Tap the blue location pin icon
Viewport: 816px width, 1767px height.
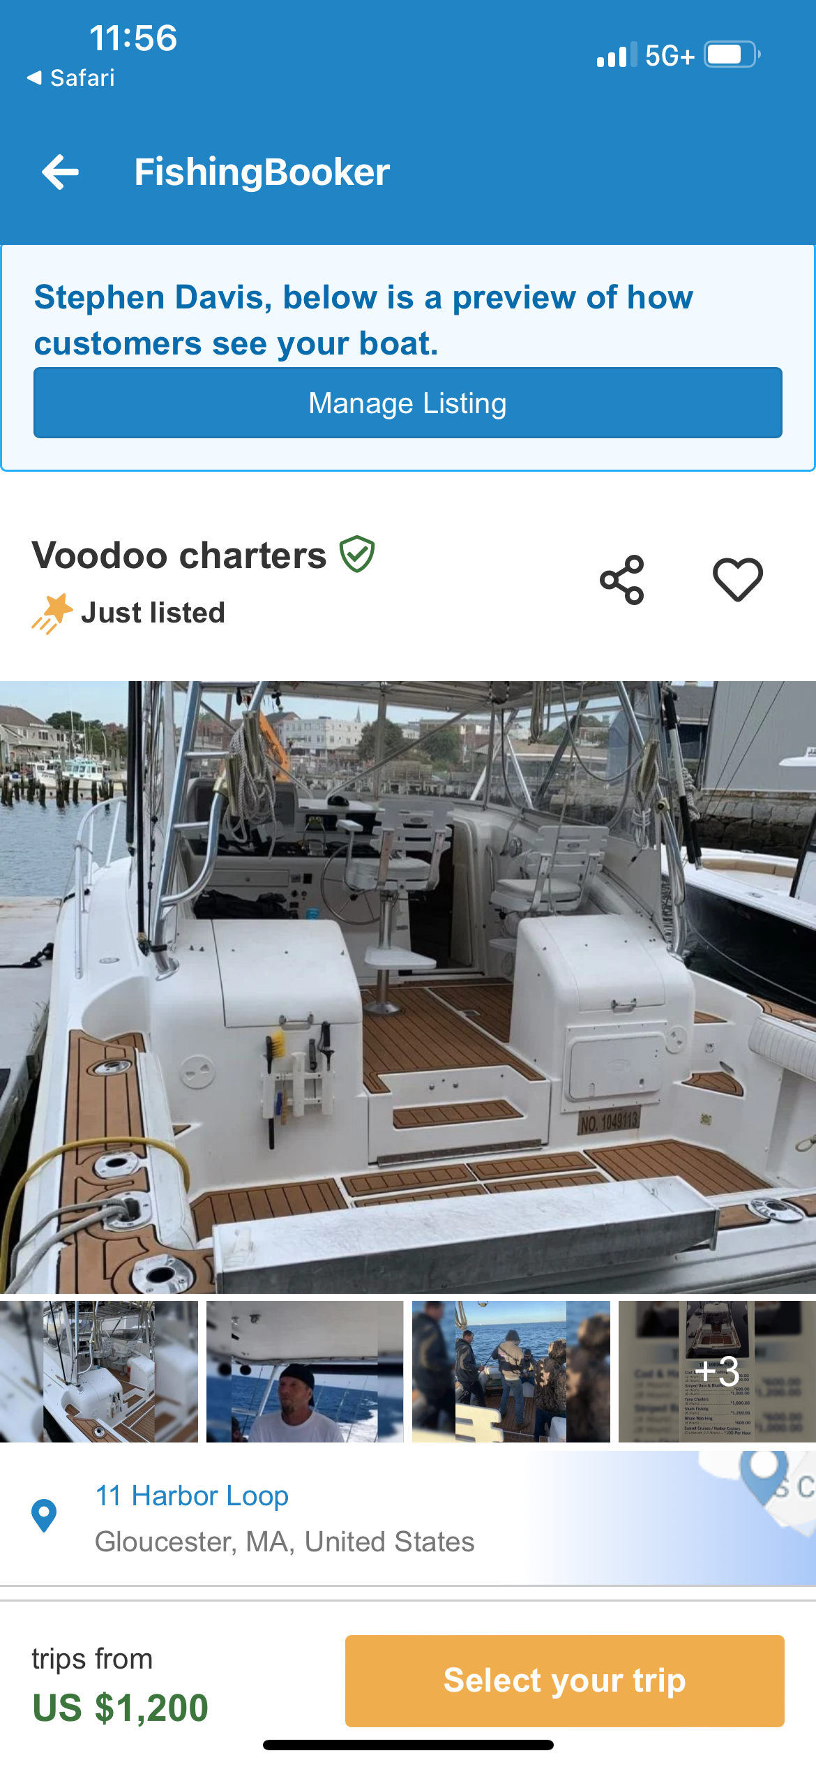(44, 1516)
